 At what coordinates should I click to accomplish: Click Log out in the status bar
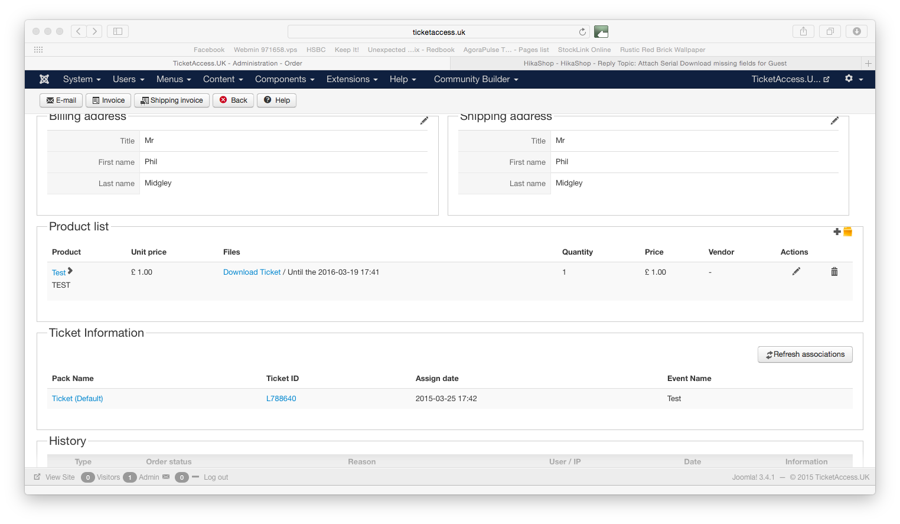(216, 477)
